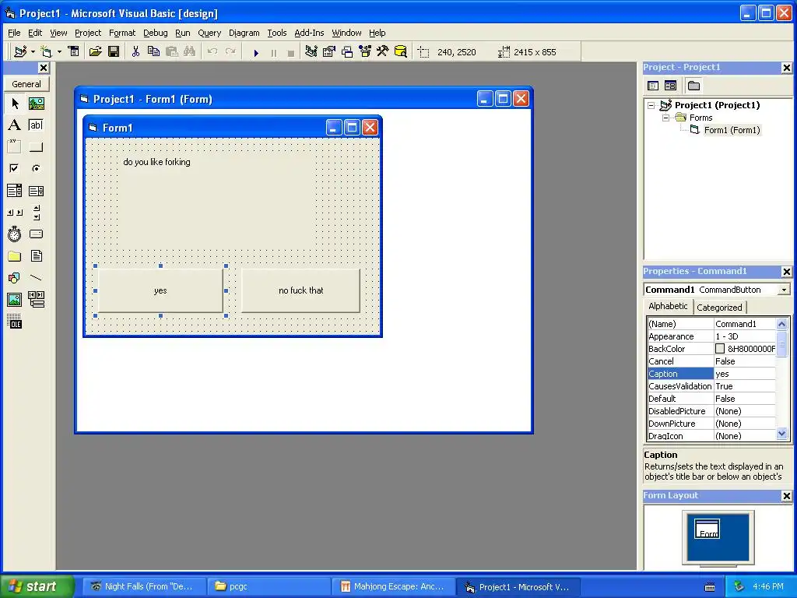Screen dimensions: 797x598
Task: Click the BackColor swatch in the property grid
Action: pyautogui.click(x=720, y=349)
